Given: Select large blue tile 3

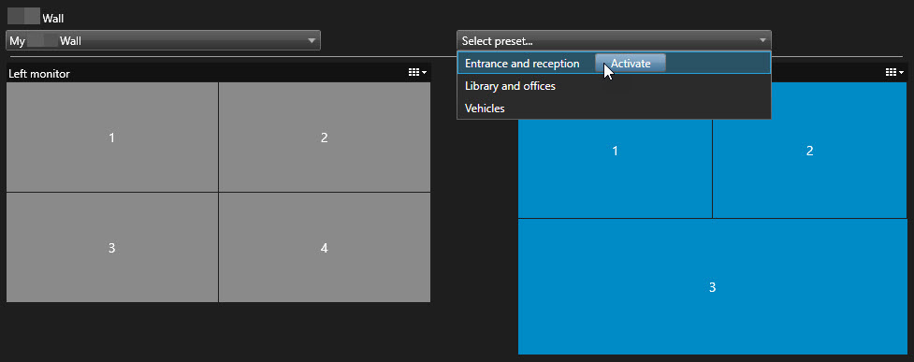Looking at the screenshot, I should [x=712, y=287].
